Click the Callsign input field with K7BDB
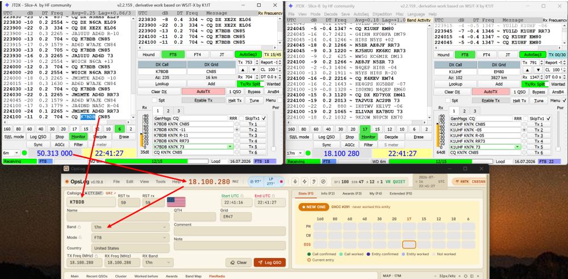 (x=91, y=202)
